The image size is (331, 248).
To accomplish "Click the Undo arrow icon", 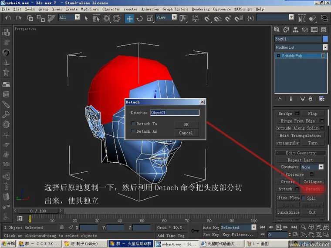I will click(8, 18).
